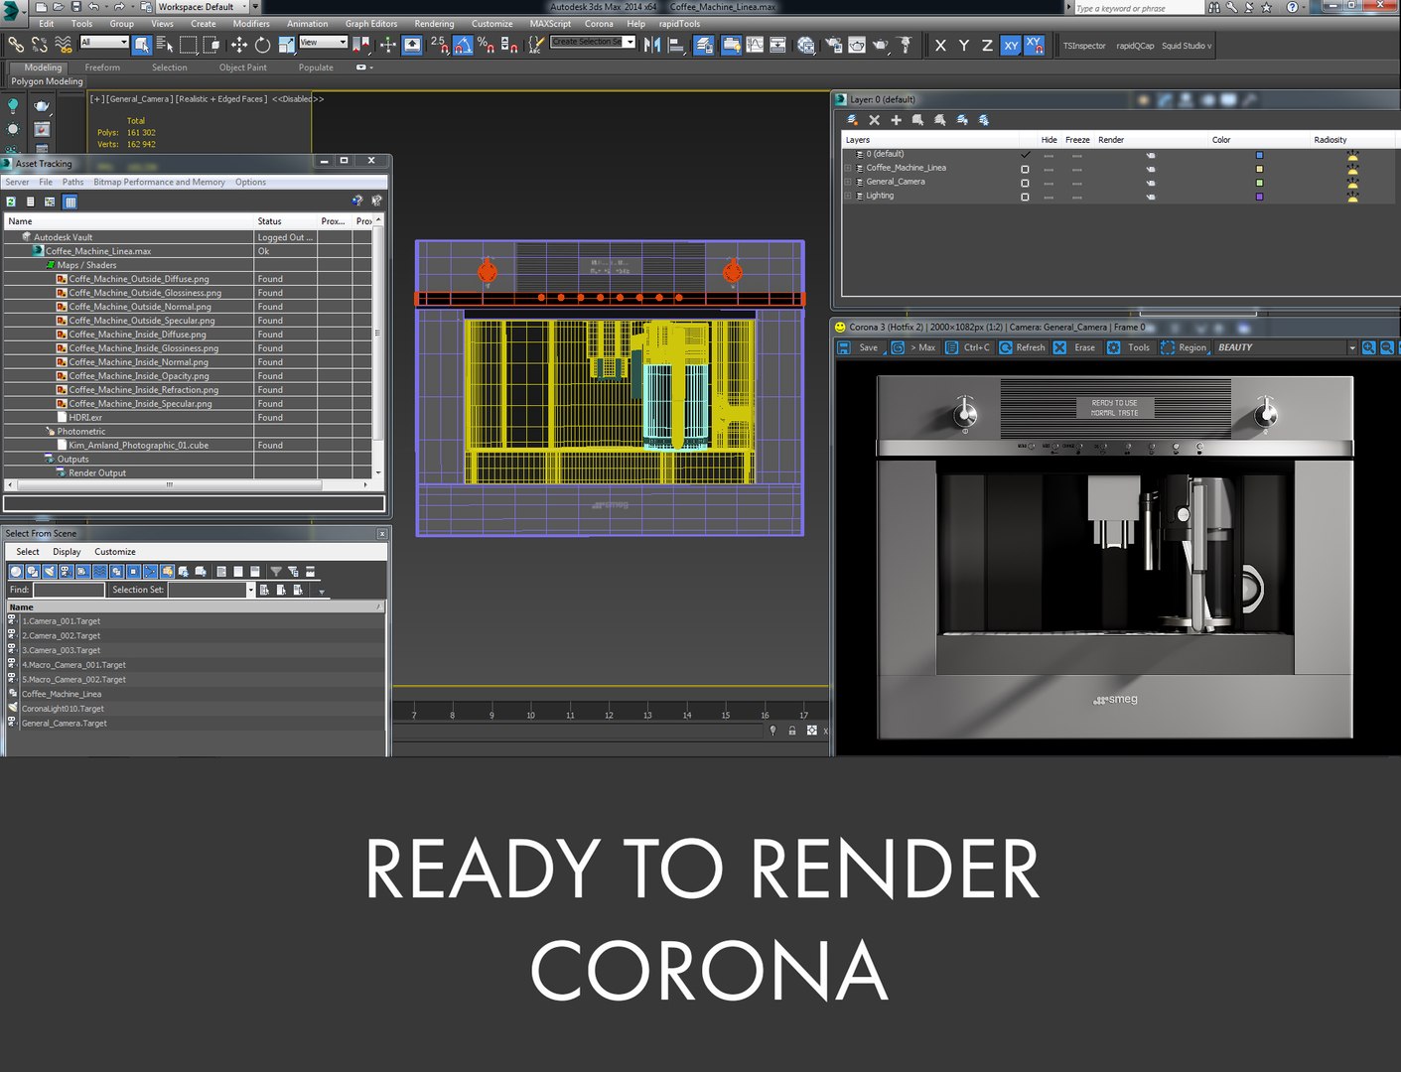Toggle Radiosity for 0 (default) layer
The height and width of the screenshot is (1072, 1401).
(1352, 156)
